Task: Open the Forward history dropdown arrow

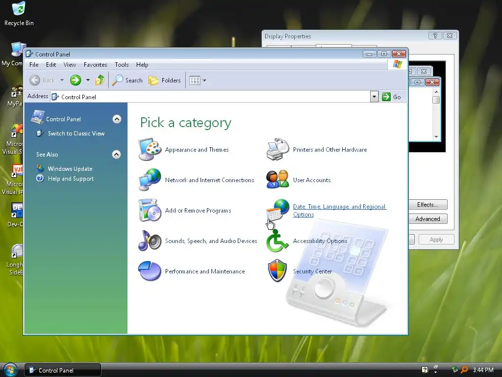Action: tap(88, 80)
